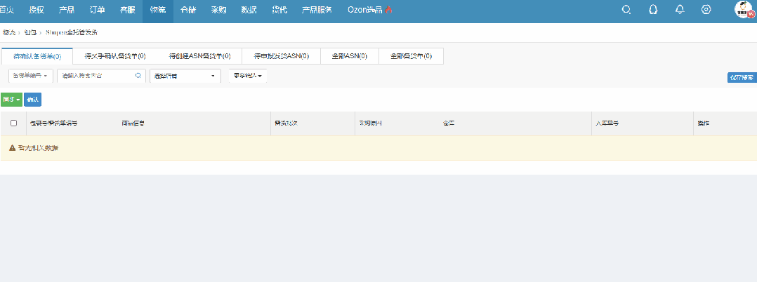757x282 pixels.
Task: Open the 产品服务 menu
Action: click(x=317, y=10)
